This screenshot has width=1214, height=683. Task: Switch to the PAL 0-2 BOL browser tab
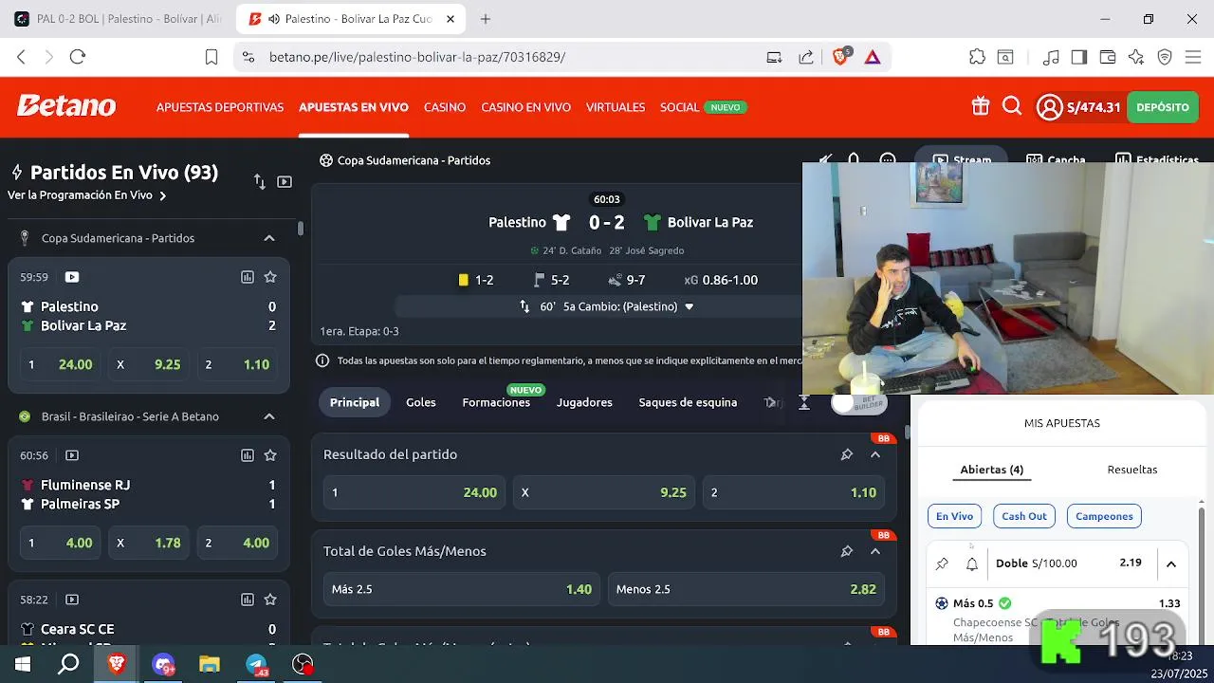pyautogui.click(x=119, y=19)
